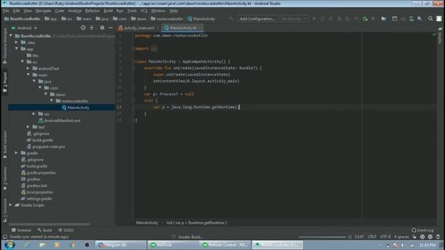This screenshot has width=445, height=250.
Task: Select local.properties file
Action: (40, 192)
